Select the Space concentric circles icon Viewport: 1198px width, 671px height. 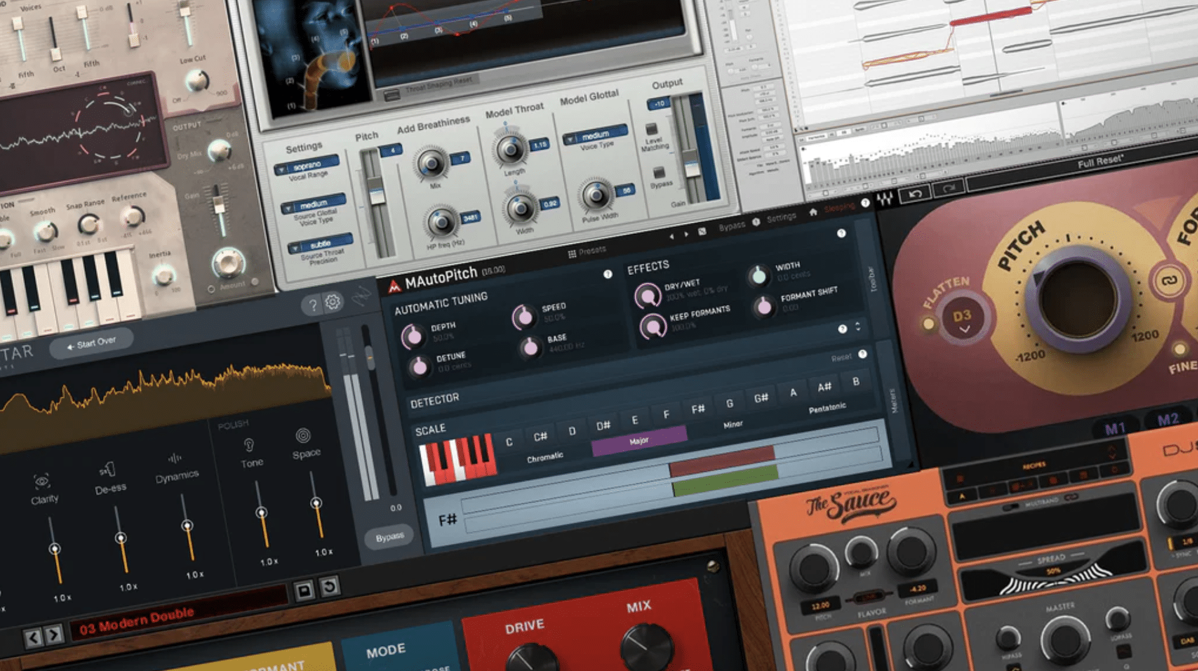coord(303,435)
